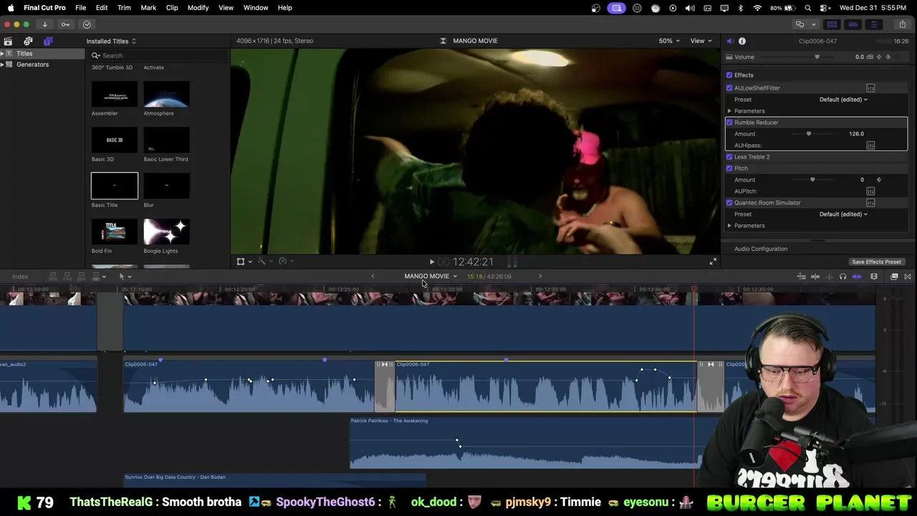Adjust the Rumble Reducer Amount slider
Image resolution: width=917 pixels, height=516 pixels.
[809, 134]
